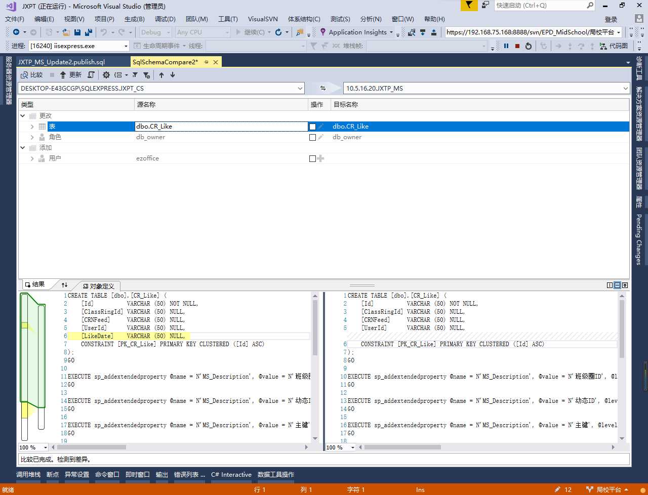
Task: Go to previous difference up arrow
Action: click(161, 75)
